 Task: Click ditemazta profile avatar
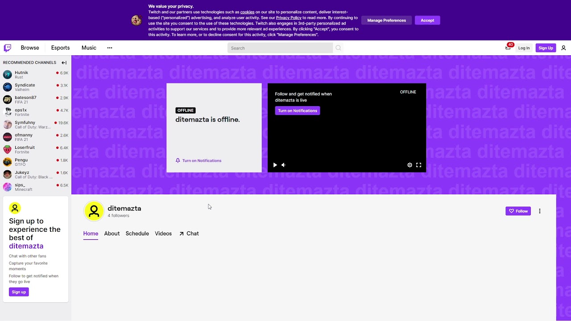pyautogui.click(x=94, y=211)
